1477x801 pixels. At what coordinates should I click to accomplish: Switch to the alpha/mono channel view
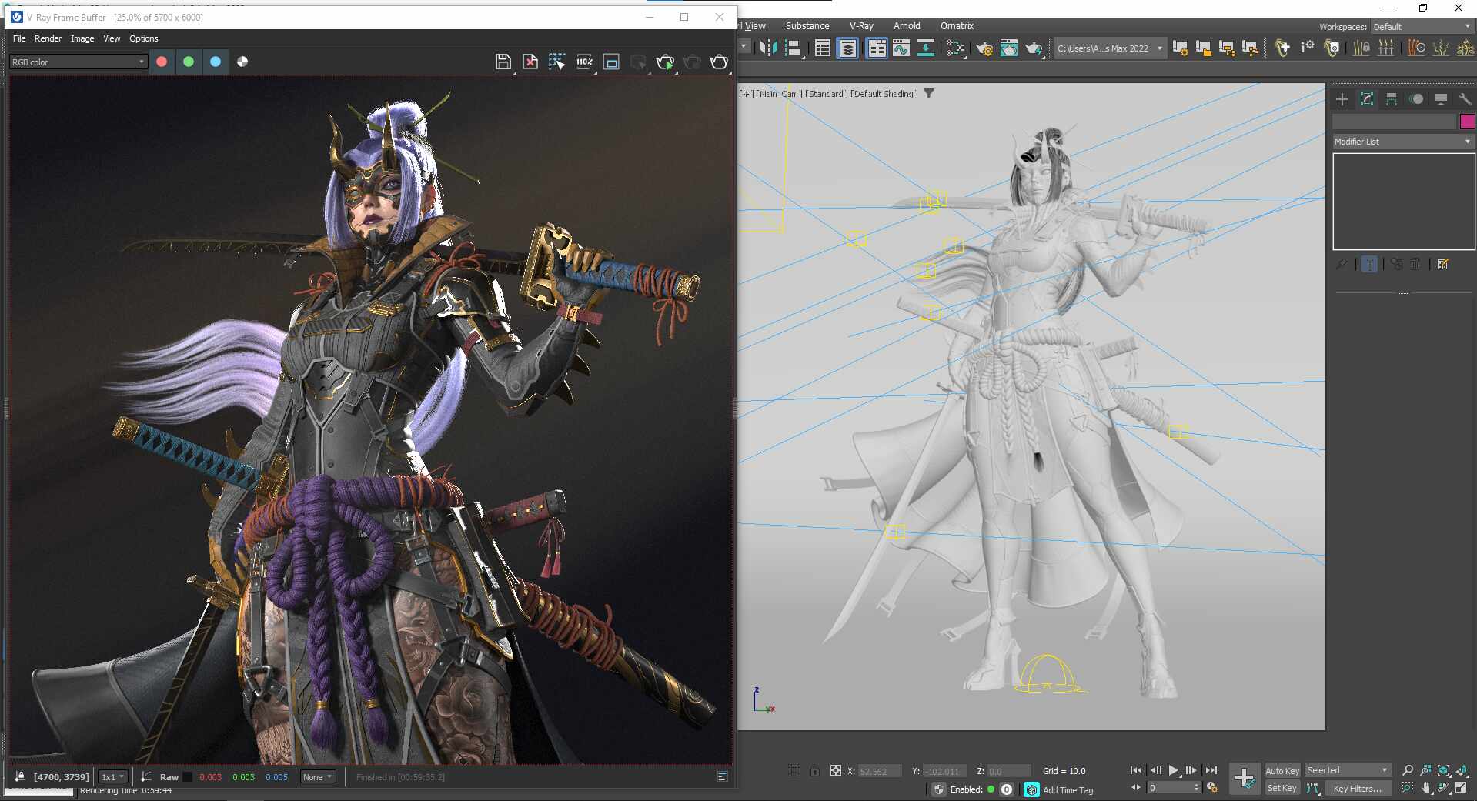pyautogui.click(x=242, y=62)
